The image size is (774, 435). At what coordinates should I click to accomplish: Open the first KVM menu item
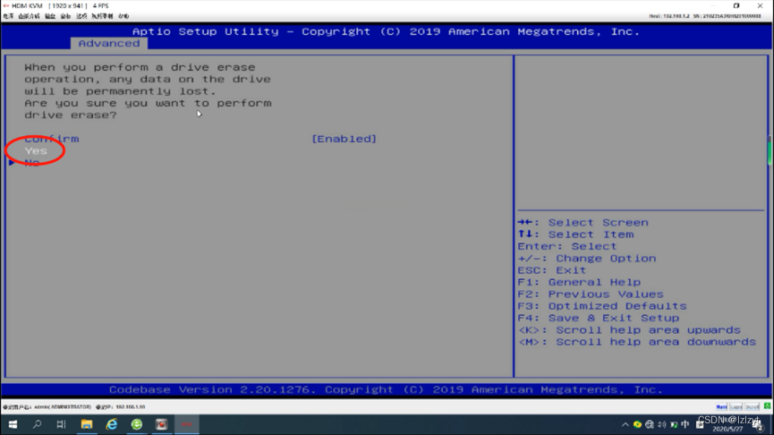coord(8,16)
